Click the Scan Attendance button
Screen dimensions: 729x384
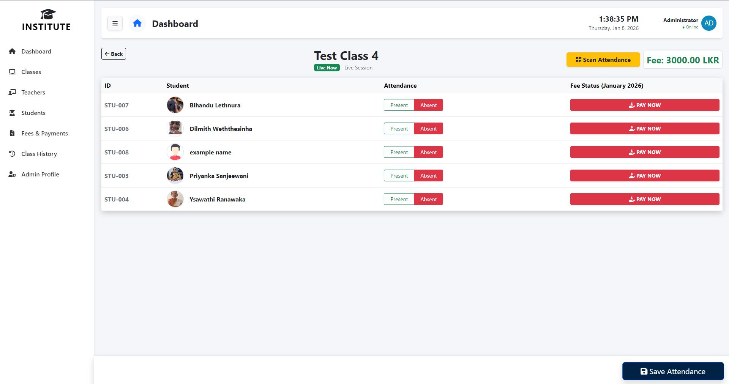pos(603,60)
